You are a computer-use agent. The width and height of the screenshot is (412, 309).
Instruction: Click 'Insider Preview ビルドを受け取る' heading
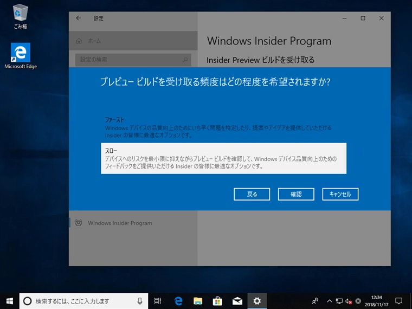(x=260, y=60)
